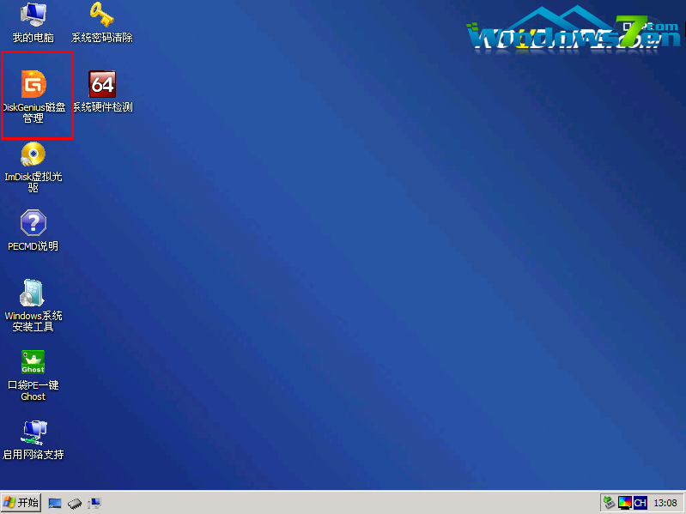Select the My Computer (我的电脑) desktop icon

(33, 14)
